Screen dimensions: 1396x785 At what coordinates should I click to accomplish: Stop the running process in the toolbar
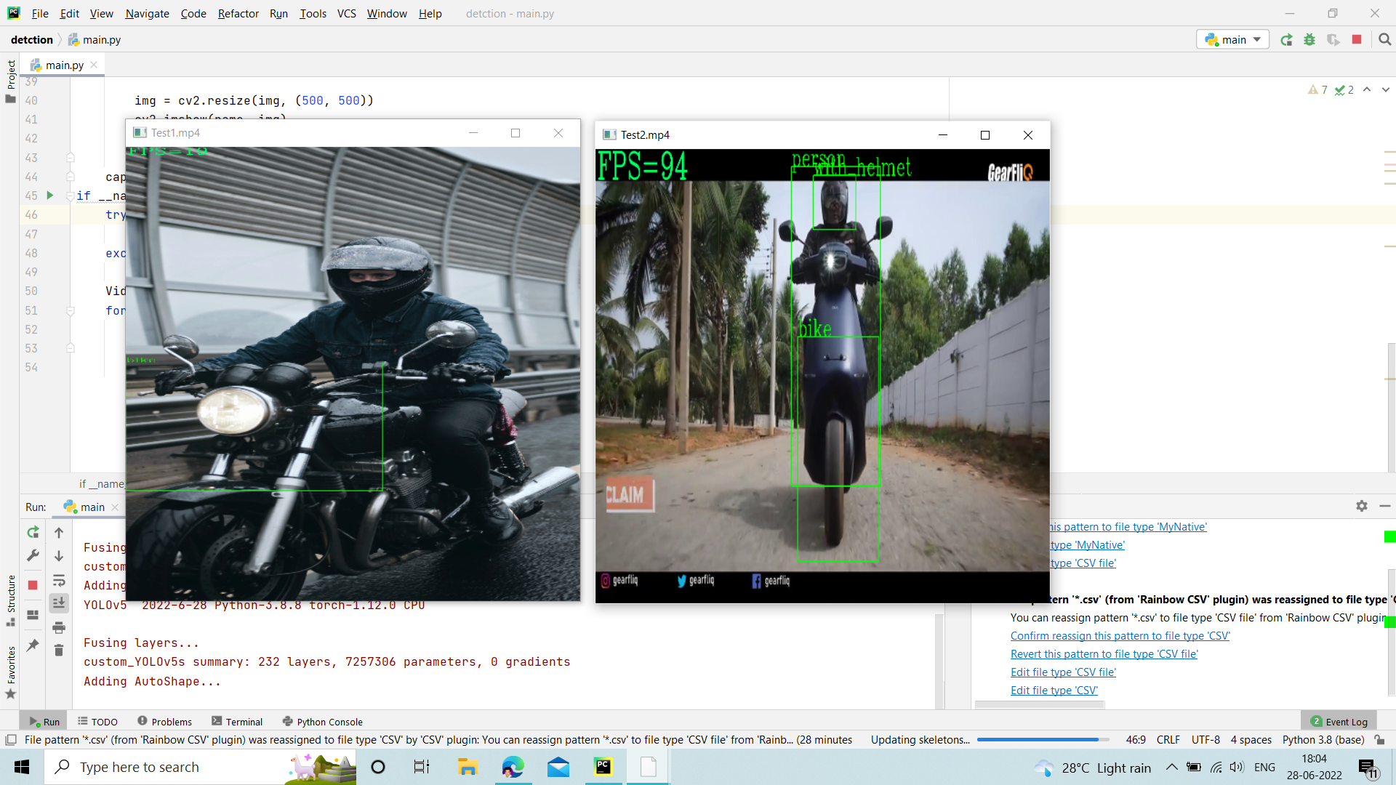1357,40
